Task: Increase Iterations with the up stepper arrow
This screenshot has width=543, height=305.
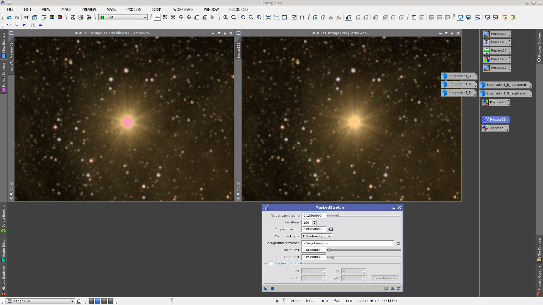Action: (314, 221)
